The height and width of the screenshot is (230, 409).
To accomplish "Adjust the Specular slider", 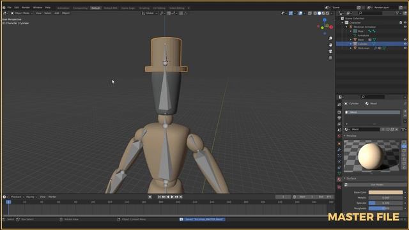I will 385,203.
